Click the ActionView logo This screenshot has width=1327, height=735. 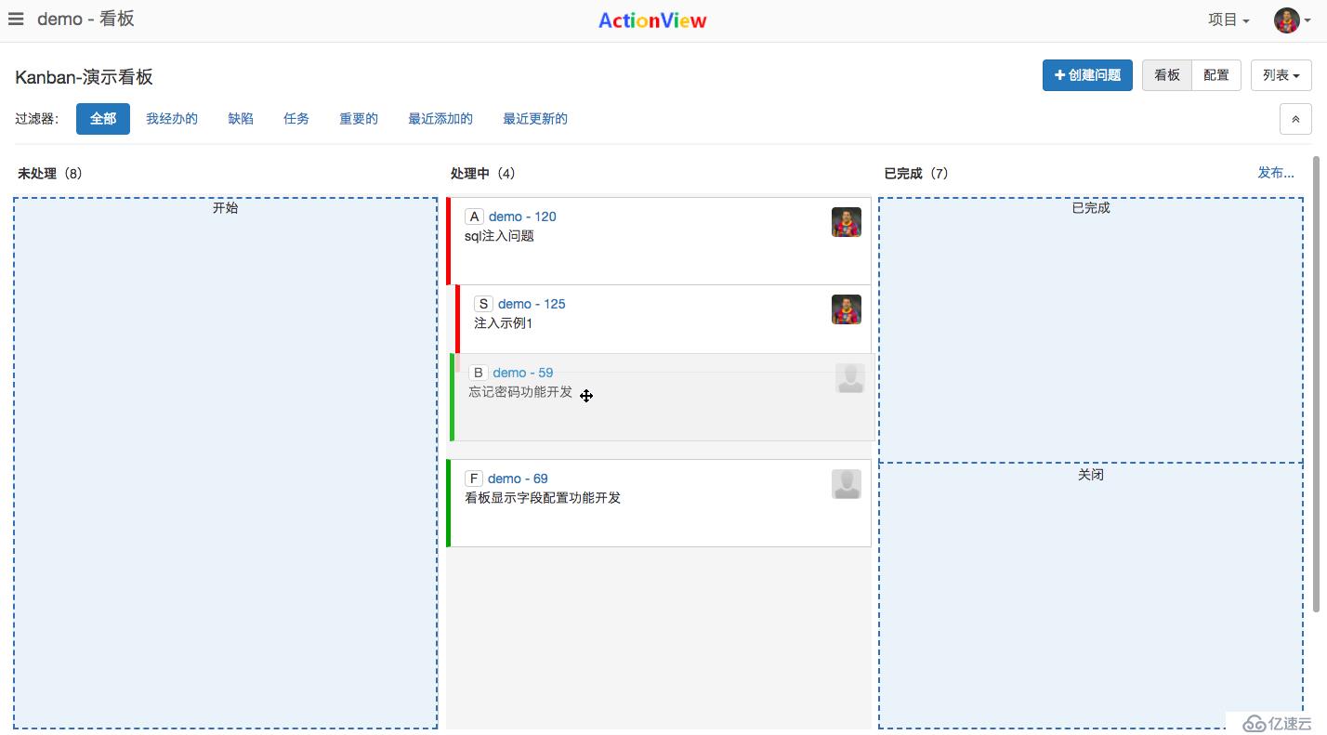[x=652, y=20]
